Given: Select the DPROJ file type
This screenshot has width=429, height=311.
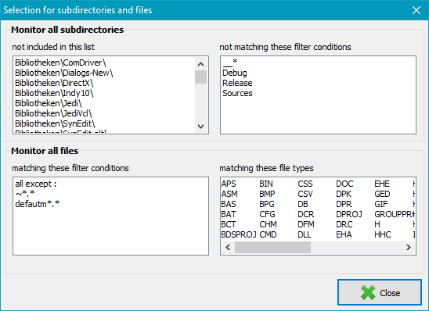Looking at the screenshot, I should (349, 214).
